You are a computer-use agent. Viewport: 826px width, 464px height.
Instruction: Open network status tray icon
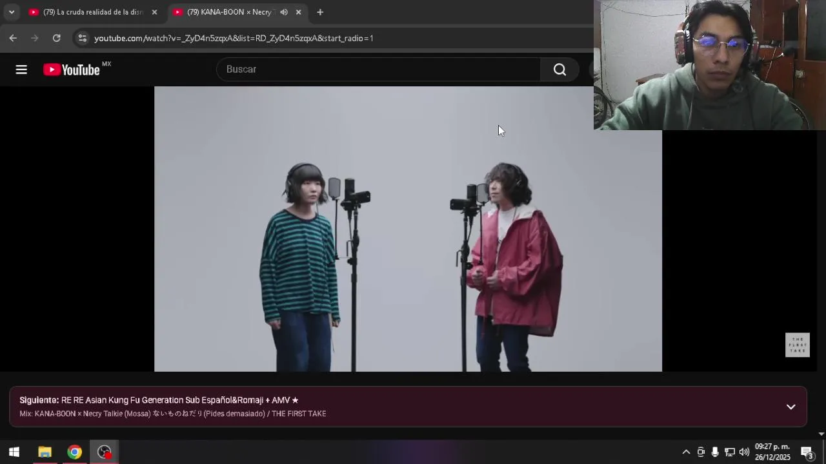point(730,452)
